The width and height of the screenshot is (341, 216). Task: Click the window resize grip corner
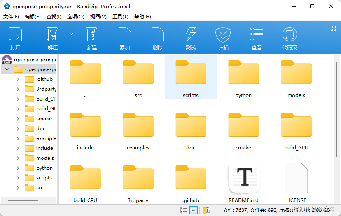pyautogui.click(x=338, y=213)
